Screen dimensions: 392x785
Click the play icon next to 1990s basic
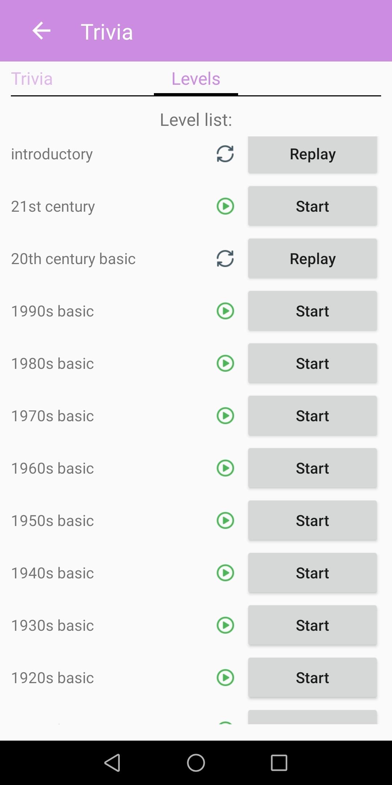(225, 311)
